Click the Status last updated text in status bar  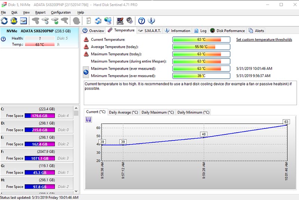coord(39,197)
